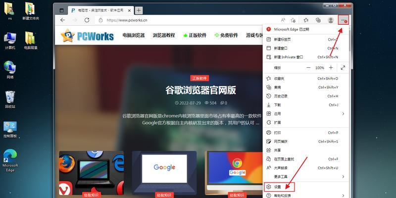This screenshot has width=396, height=198.
Task: Click the lock icon beside the URL
Action: click(100, 20)
